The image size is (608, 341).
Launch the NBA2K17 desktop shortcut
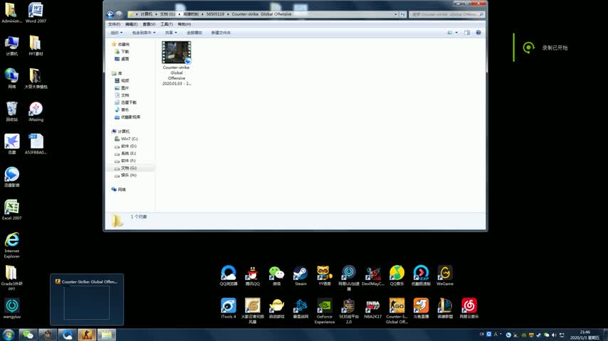(x=372, y=308)
